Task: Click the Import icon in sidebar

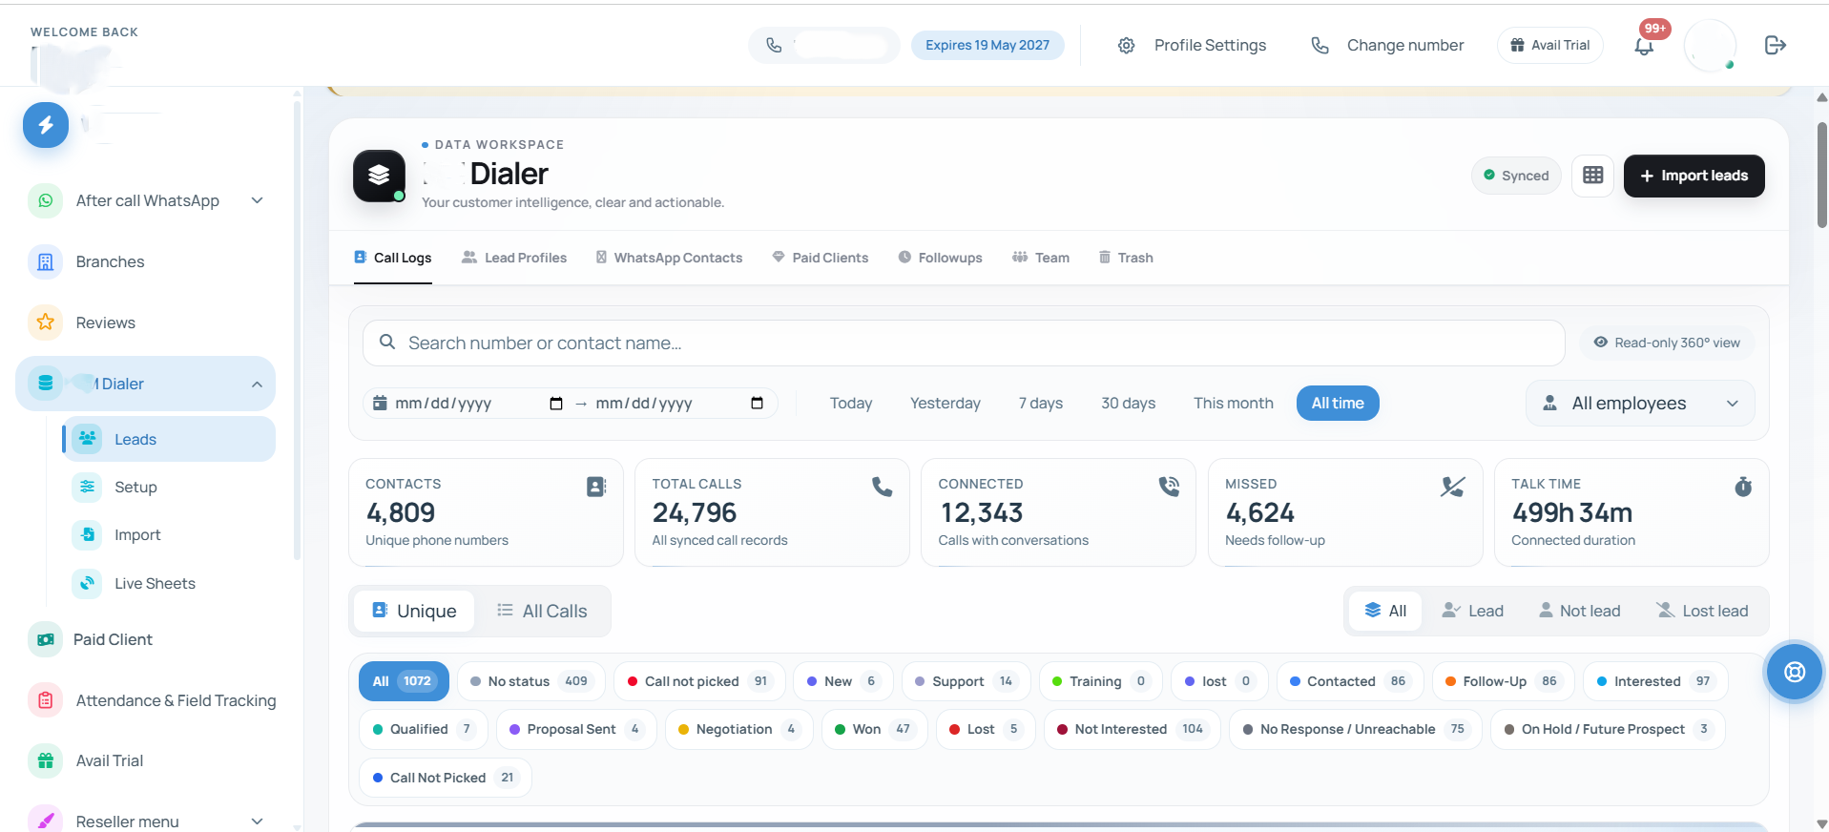Action: point(87,534)
